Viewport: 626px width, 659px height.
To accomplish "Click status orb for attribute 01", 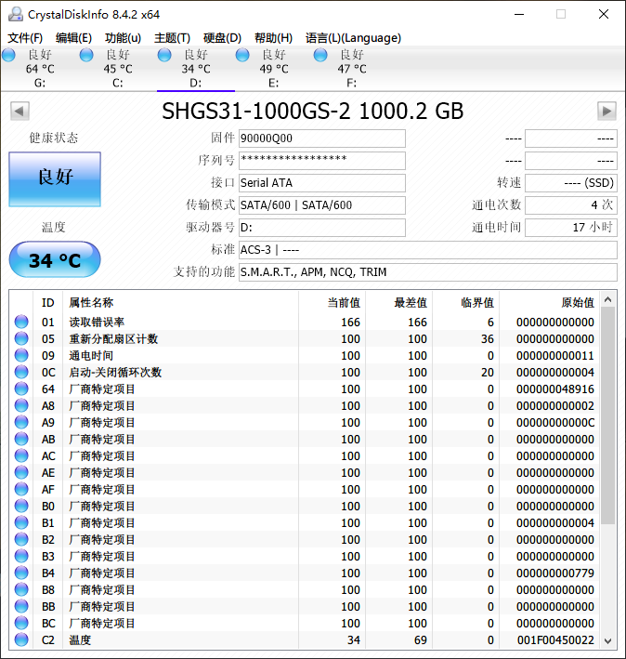I will coord(21,322).
